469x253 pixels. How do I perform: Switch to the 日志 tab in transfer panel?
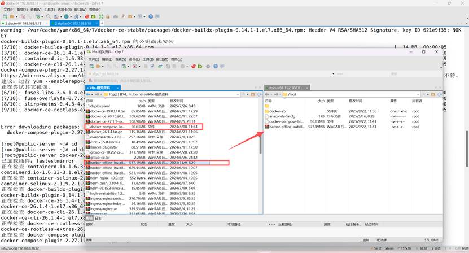point(98,218)
